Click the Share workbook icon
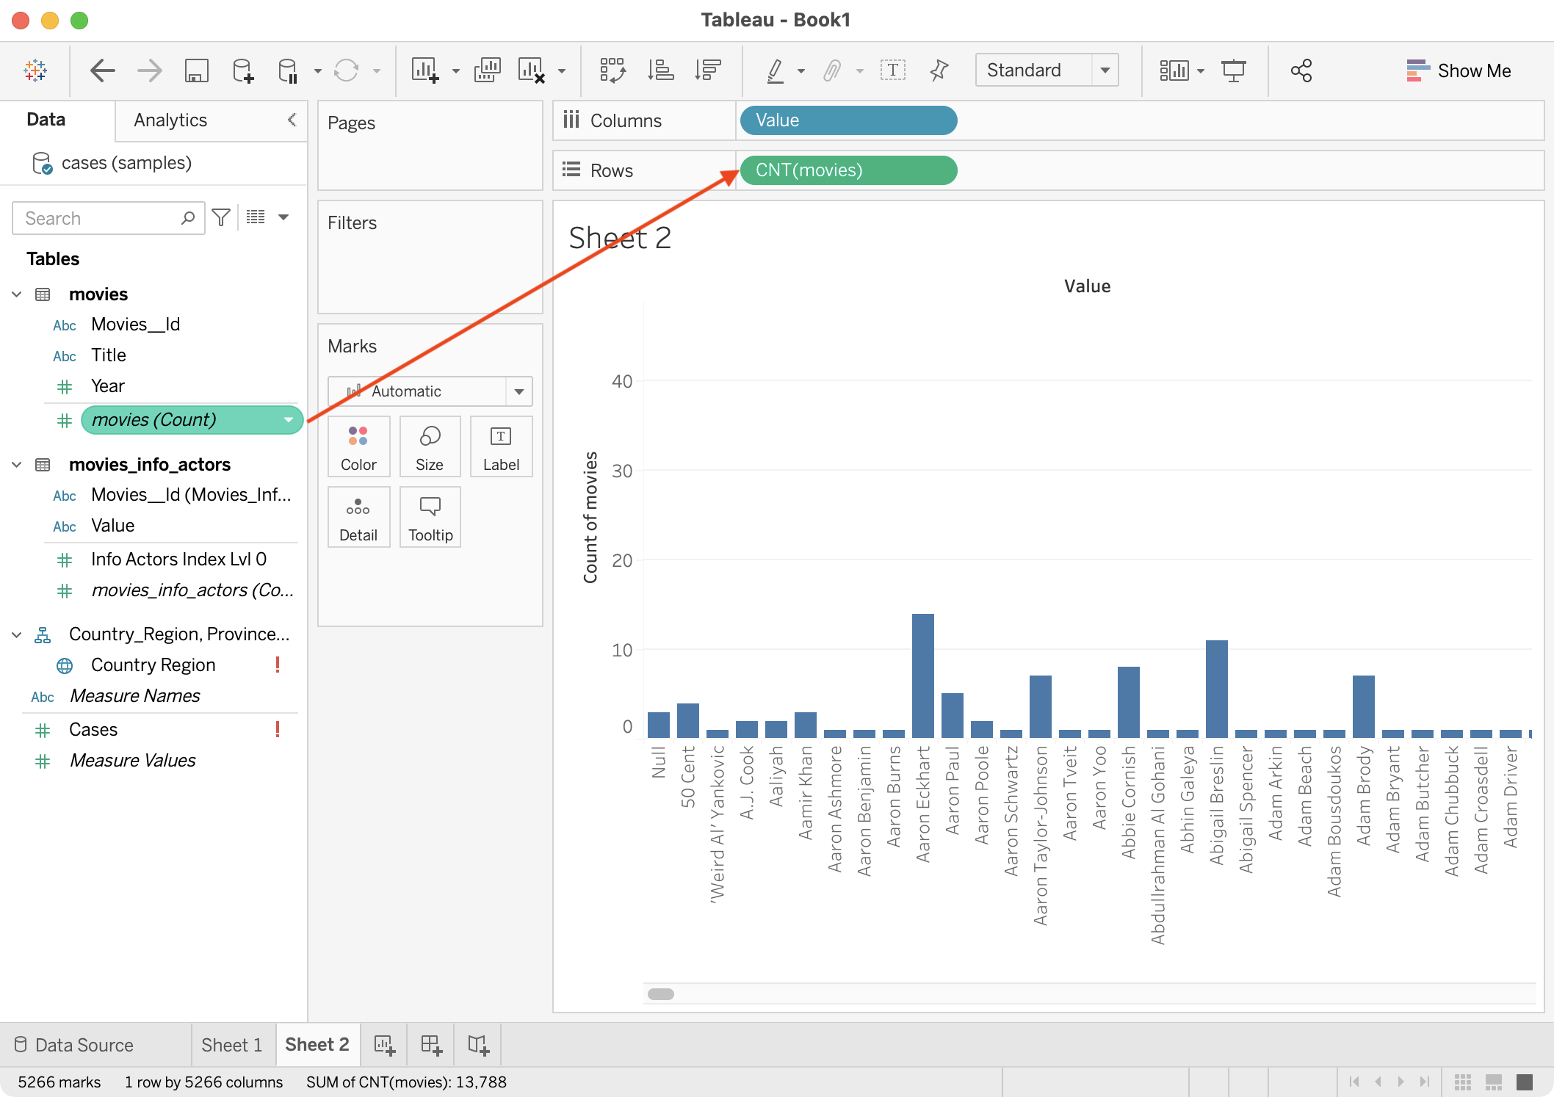 1301,70
